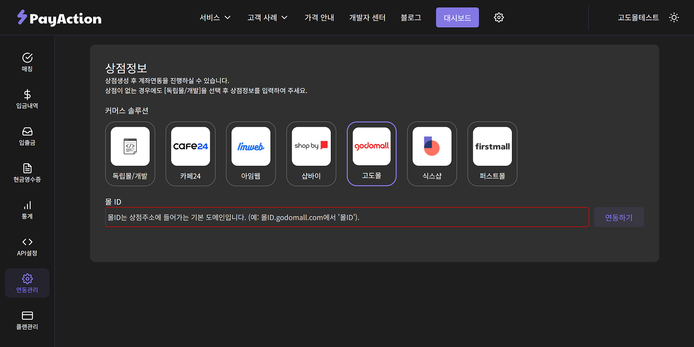Click the 대시보드 button
This screenshot has width=694, height=347.
(x=457, y=17)
